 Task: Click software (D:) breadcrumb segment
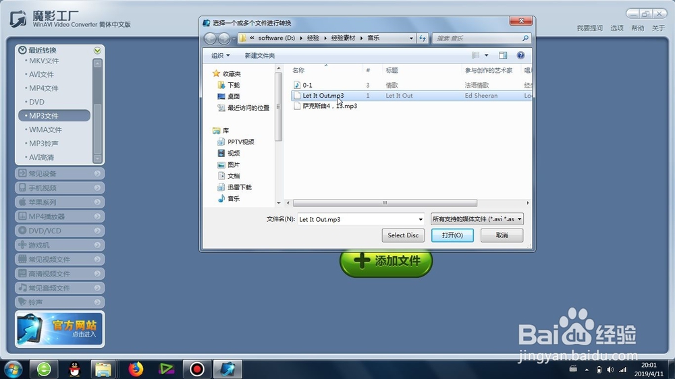(276, 38)
